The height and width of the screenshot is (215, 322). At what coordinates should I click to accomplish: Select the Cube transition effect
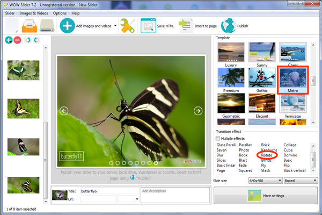coord(288,150)
